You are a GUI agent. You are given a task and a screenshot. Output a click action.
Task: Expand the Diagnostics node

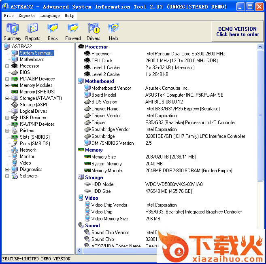[7, 170]
